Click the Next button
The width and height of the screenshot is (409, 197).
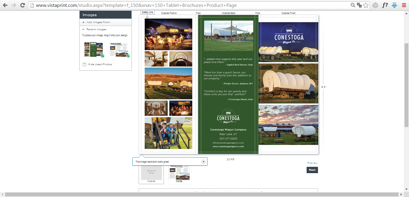coord(312,170)
